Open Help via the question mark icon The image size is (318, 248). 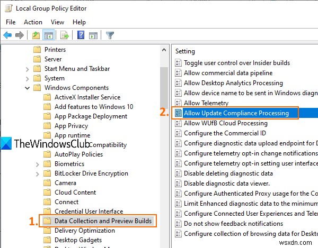[x=81, y=35]
